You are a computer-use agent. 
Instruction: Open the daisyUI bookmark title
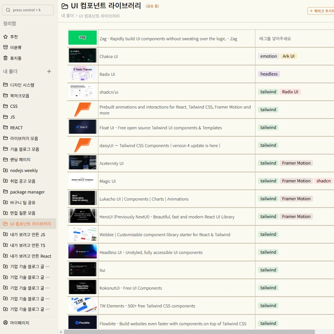click(x=160, y=146)
